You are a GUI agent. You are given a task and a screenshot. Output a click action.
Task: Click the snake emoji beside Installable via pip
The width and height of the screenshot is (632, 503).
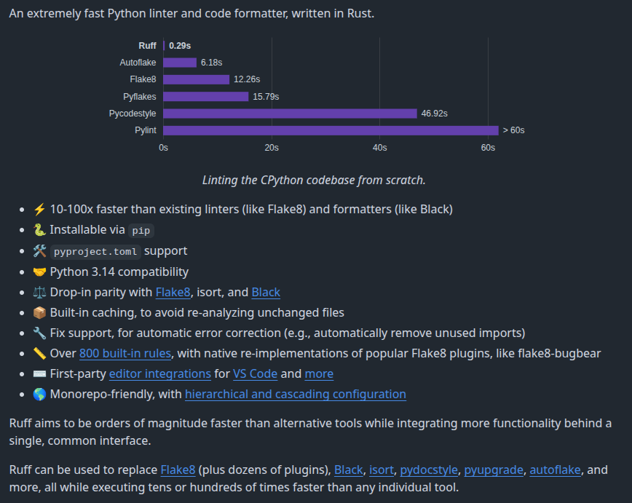click(x=39, y=230)
